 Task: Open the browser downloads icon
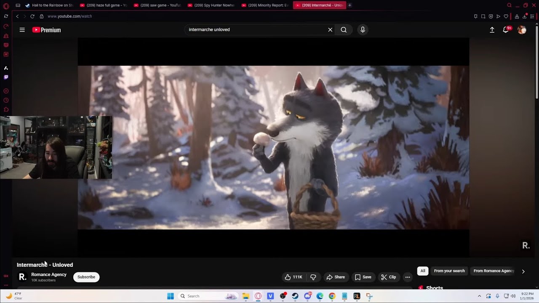point(524,16)
